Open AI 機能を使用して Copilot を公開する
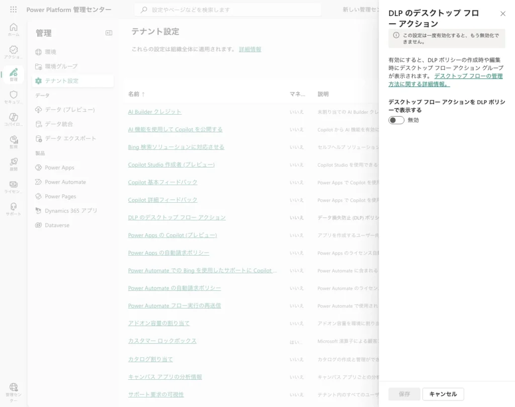515x407 pixels. (175, 129)
